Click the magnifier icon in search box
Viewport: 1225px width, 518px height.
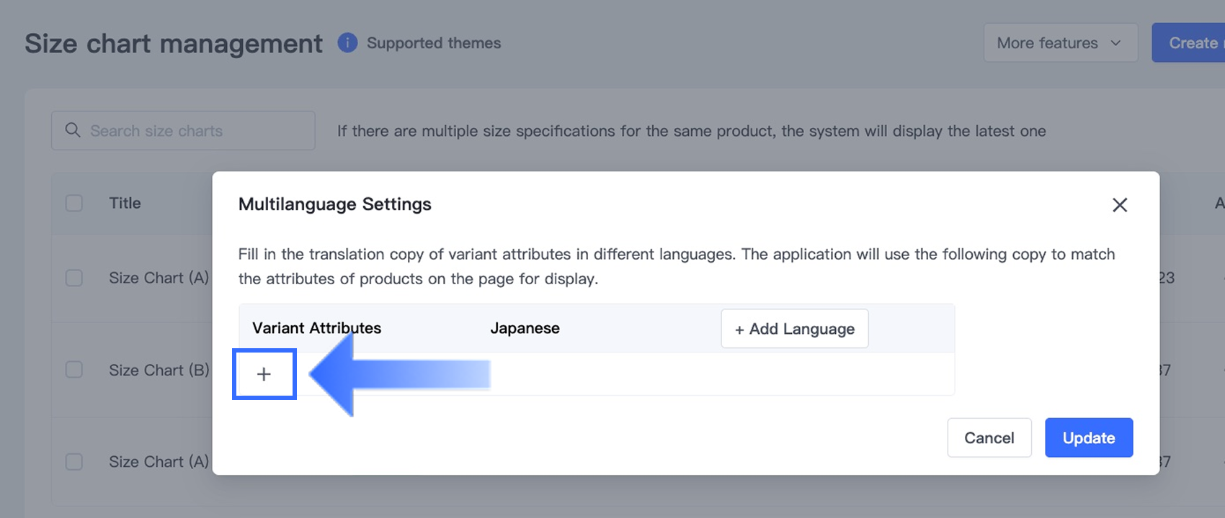click(73, 130)
